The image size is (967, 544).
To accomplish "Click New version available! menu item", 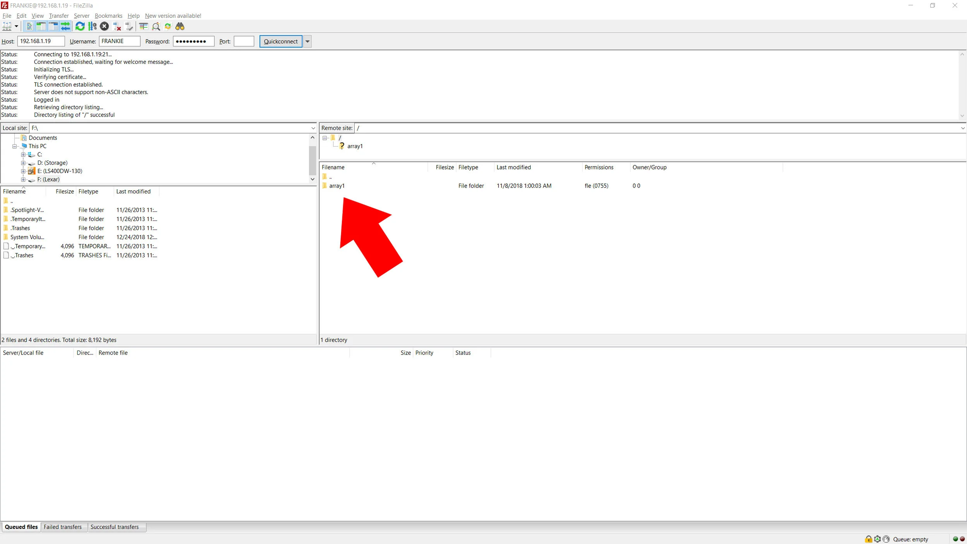I will coord(173,16).
